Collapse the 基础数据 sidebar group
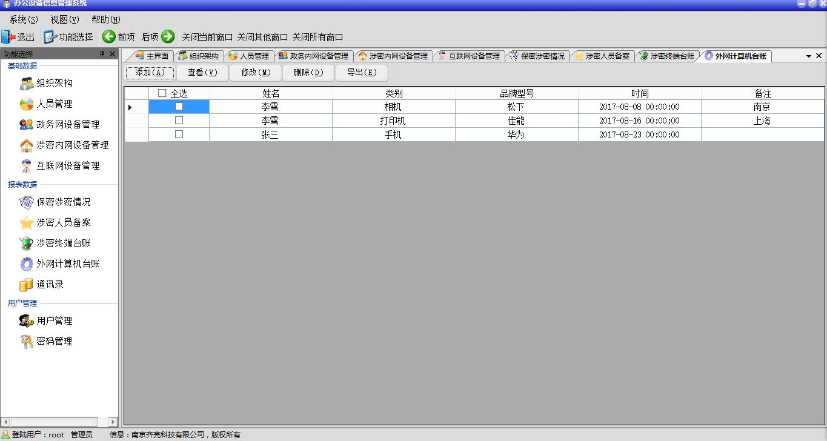 click(x=22, y=66)
